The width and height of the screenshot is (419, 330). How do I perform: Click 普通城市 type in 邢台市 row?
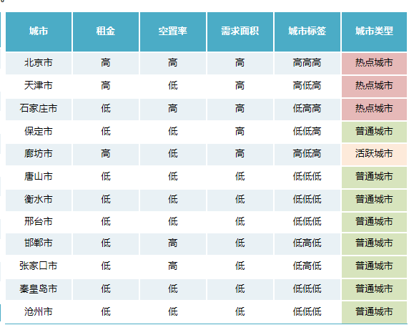coord(375,222)
